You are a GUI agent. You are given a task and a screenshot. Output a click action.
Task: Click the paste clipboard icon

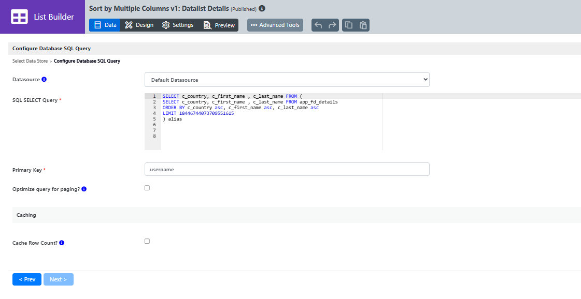(363, 25)
